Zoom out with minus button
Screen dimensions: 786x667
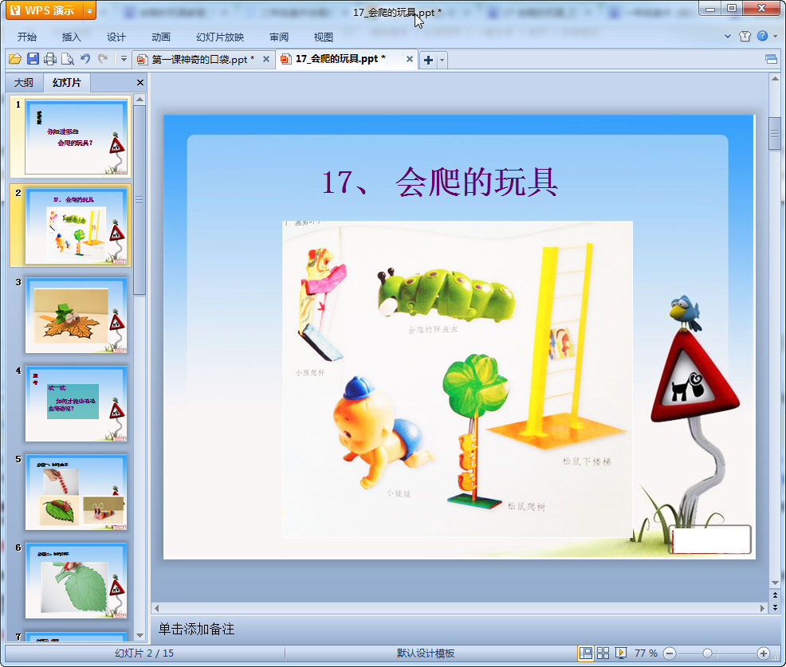click(x=669, y=653)
